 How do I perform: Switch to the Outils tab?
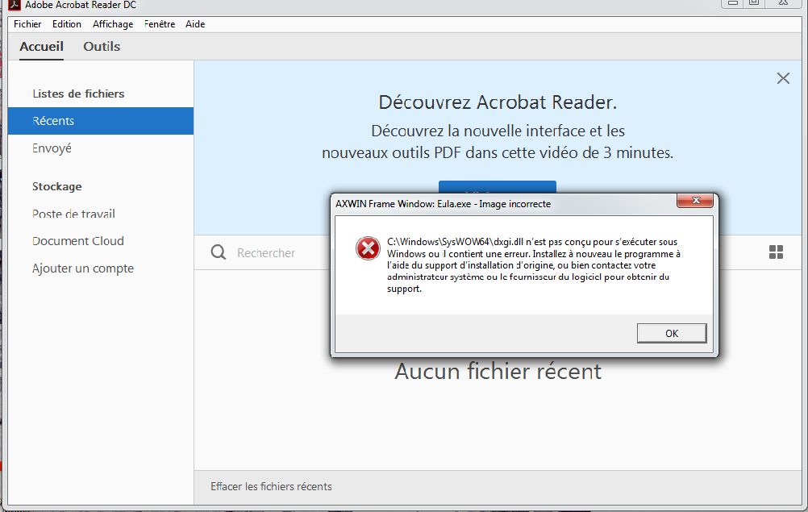coord(101,46)
